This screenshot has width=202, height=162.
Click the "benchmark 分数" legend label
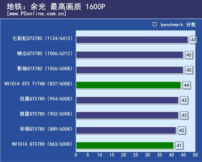178,25
